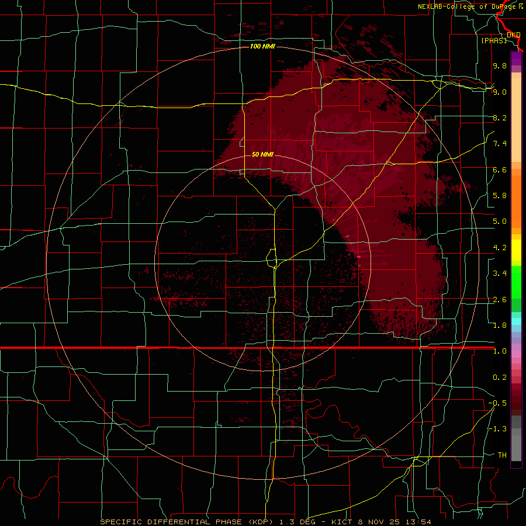Image resolution: width=526 pixels, height=526 pixels.
Task: Pick the gray band at the color bar bottom
Action: point(516,448)
